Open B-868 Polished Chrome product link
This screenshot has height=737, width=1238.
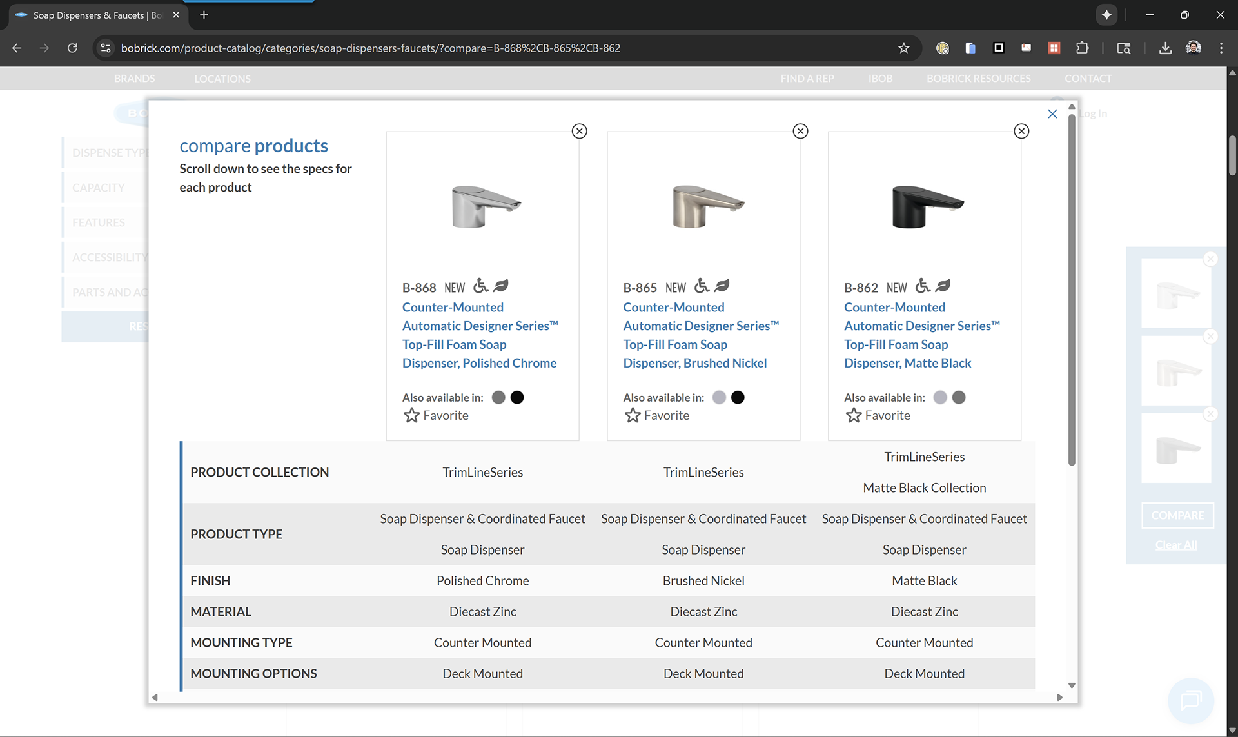point(479,335)
